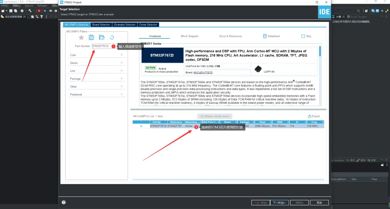390x209 pixels.
Task: Click the search magnifier in IDE toolbar
Action: click(358, 11)
